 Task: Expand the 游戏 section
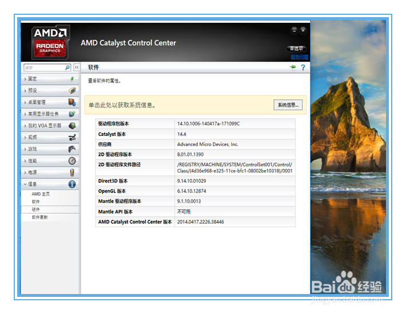[x=50, y=149]
